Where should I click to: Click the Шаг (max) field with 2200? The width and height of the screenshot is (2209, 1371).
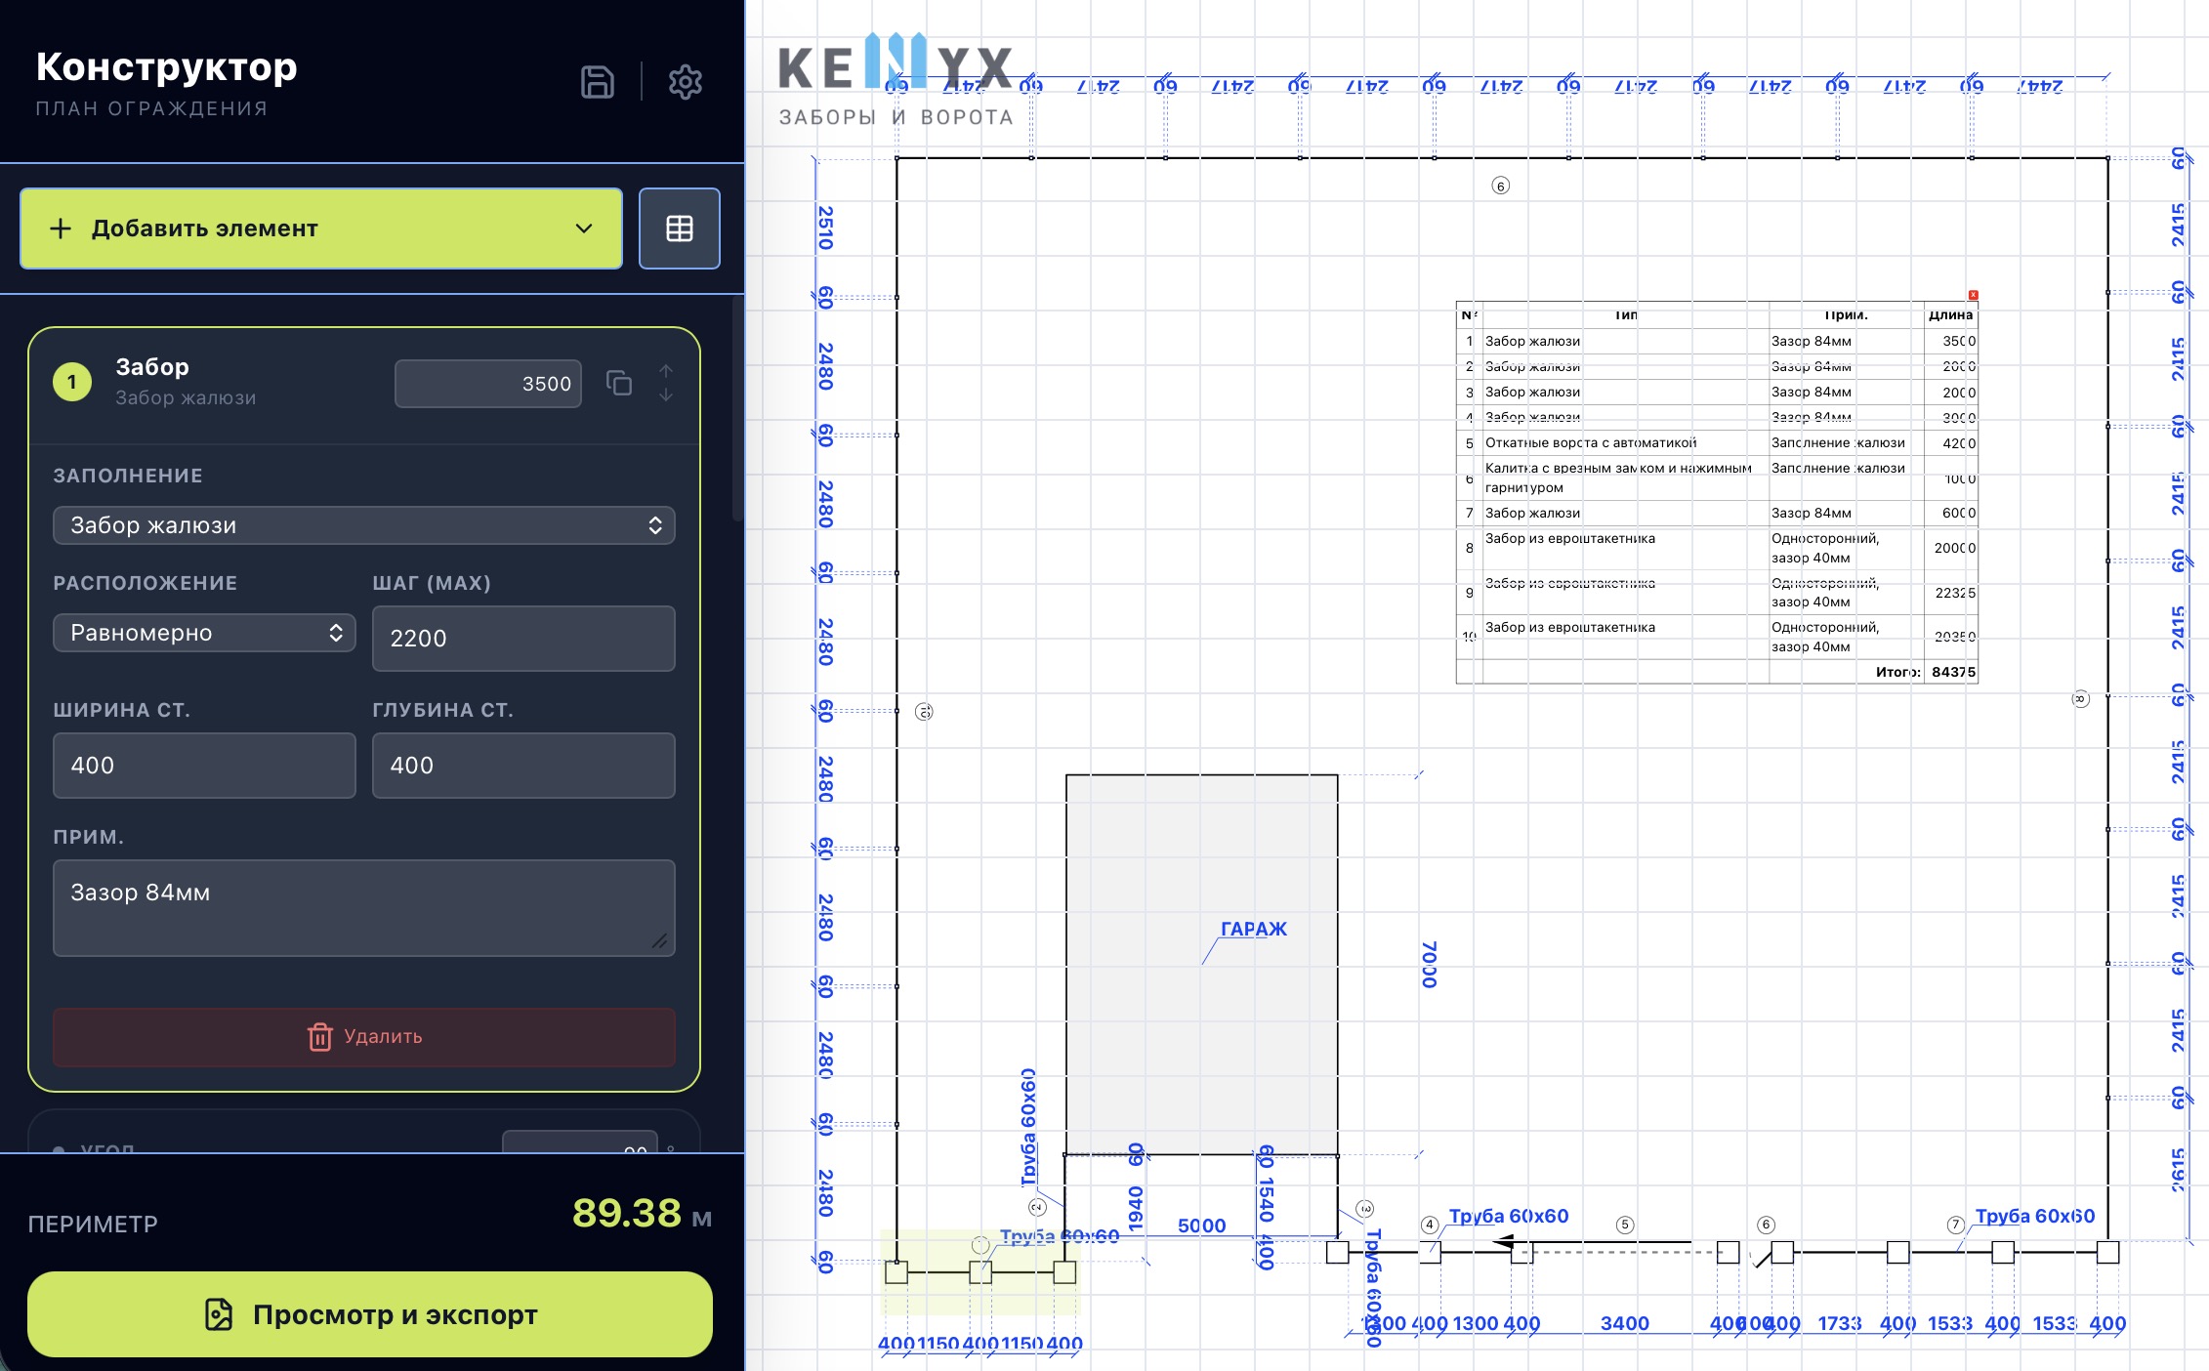pyautogui.click(x=523, y=639)
